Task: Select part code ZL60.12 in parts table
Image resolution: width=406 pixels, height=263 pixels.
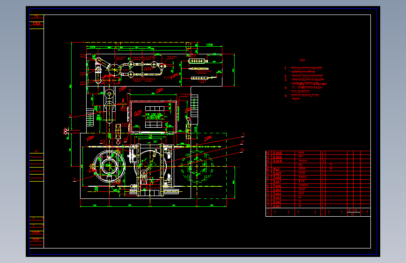Action: [277, 153]
